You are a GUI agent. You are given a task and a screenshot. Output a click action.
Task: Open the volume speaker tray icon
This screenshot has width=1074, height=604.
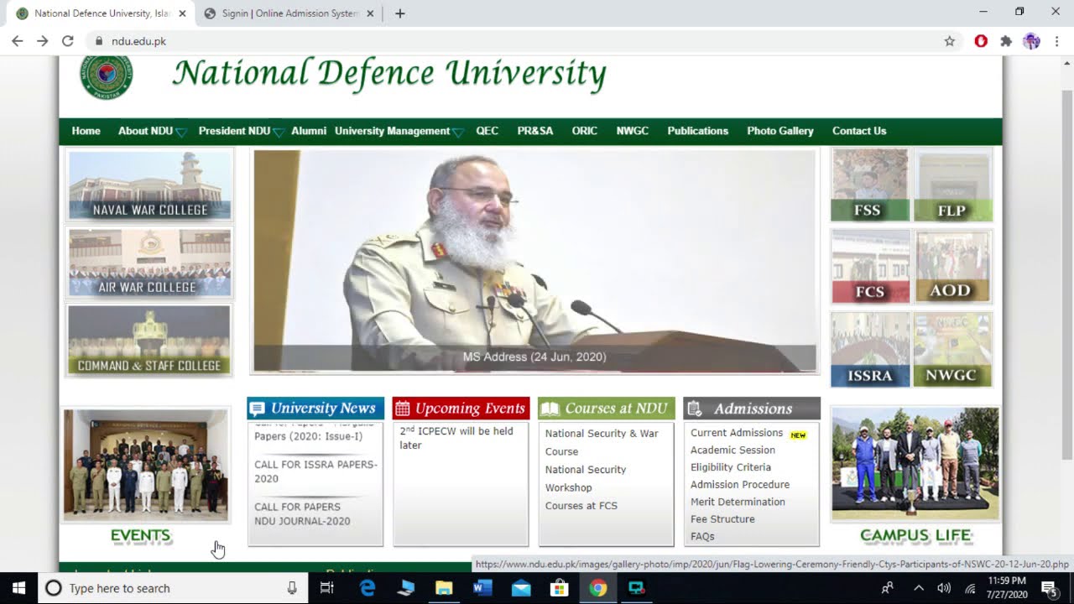pos(944,588)
